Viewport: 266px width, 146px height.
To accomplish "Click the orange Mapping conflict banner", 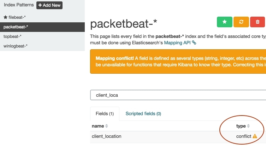I will pyautogui.click(x=177, y=61).
